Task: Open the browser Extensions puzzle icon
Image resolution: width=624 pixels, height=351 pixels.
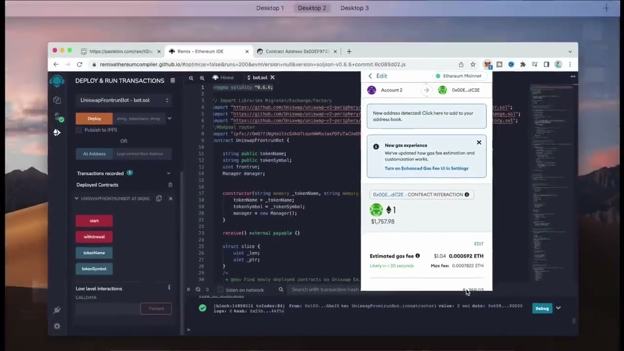Action: (523, 64)
